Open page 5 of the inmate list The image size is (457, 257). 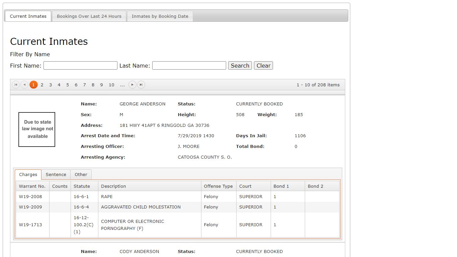click(x=68, y=85)
